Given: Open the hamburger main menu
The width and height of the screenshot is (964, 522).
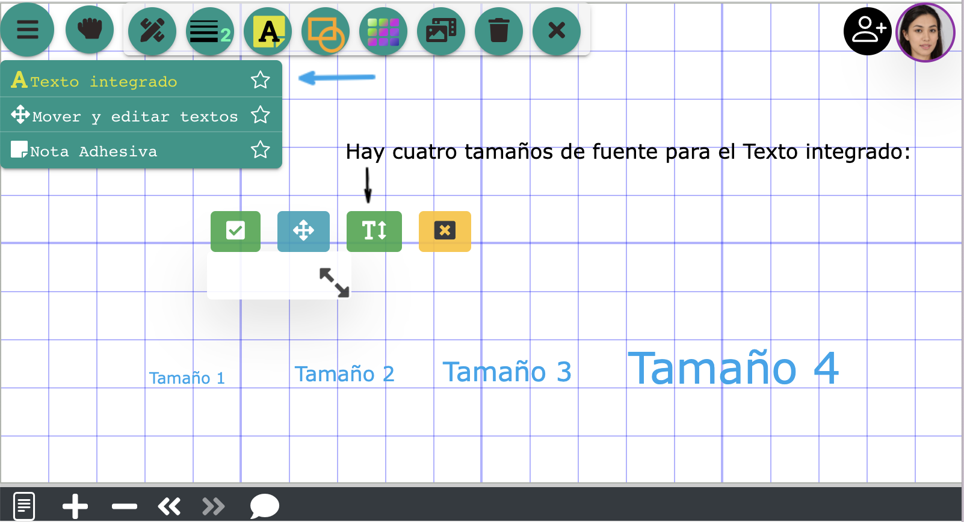Looking at the screenshot, I should (28, 29).
